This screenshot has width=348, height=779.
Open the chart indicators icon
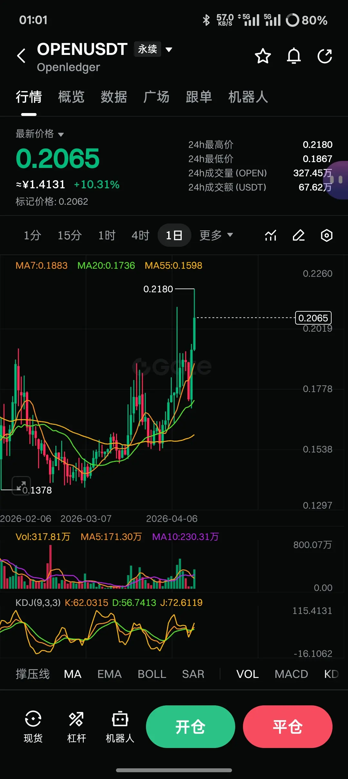click(x=271, y=235)
